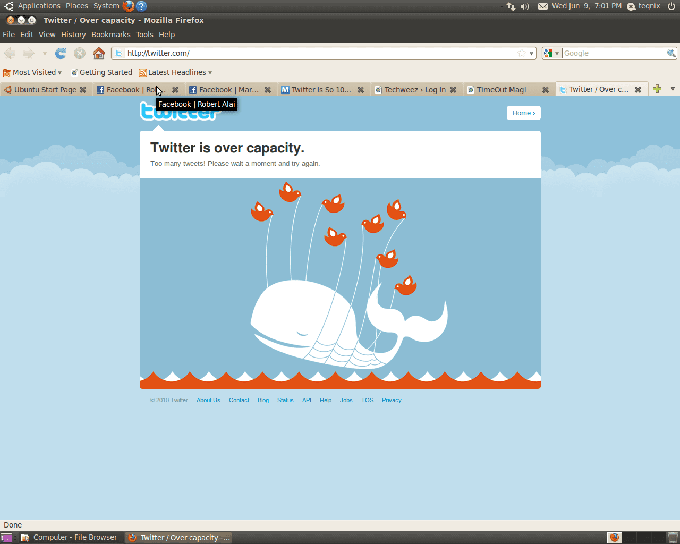The width and height of the screenshot is (680, 544).
Task: Open the Blog footer link
Action: pyautogui.click(x=263, y=400)
